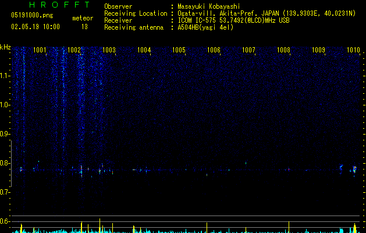
Task: Click the Receiving antenna label
Action: [x=134, y=27]
